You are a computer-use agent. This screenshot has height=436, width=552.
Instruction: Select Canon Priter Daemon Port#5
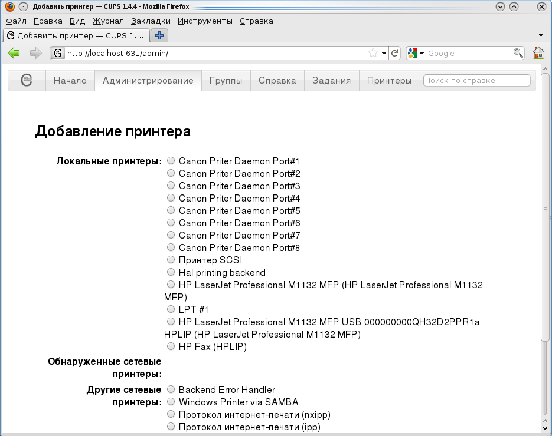(171, 210)
